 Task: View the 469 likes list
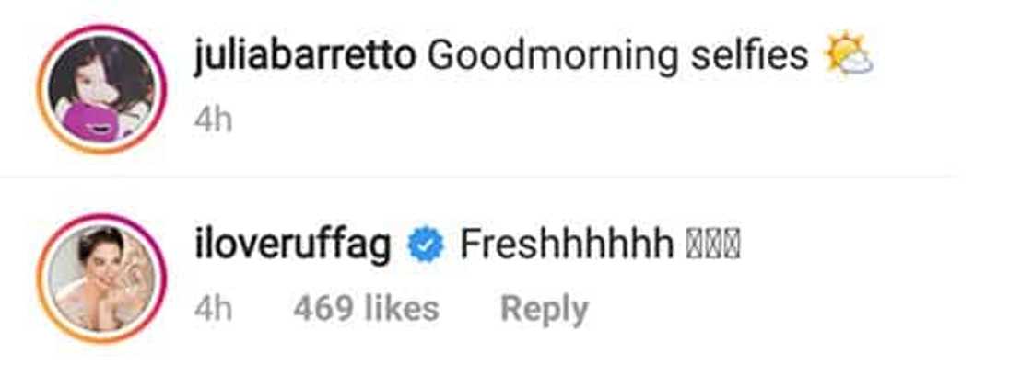[366, 309]
